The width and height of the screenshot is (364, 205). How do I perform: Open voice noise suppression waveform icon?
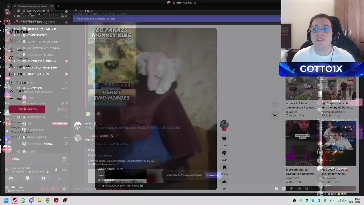point(57,170)
